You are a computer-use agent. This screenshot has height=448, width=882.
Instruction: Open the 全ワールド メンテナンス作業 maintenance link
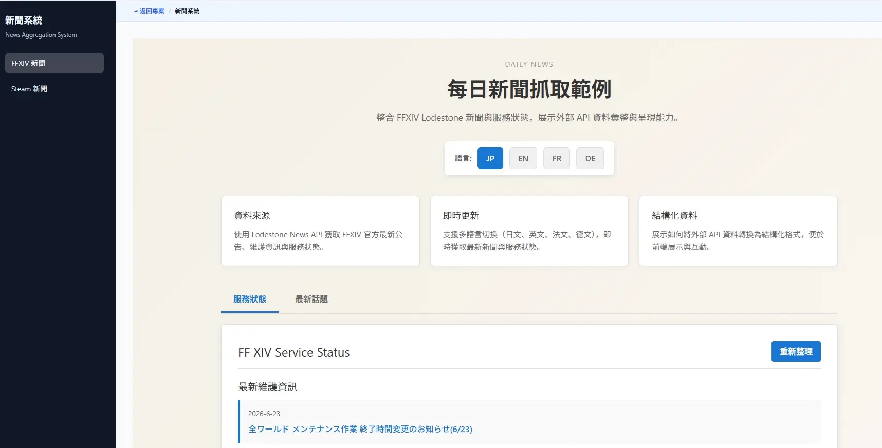point(360,429)
